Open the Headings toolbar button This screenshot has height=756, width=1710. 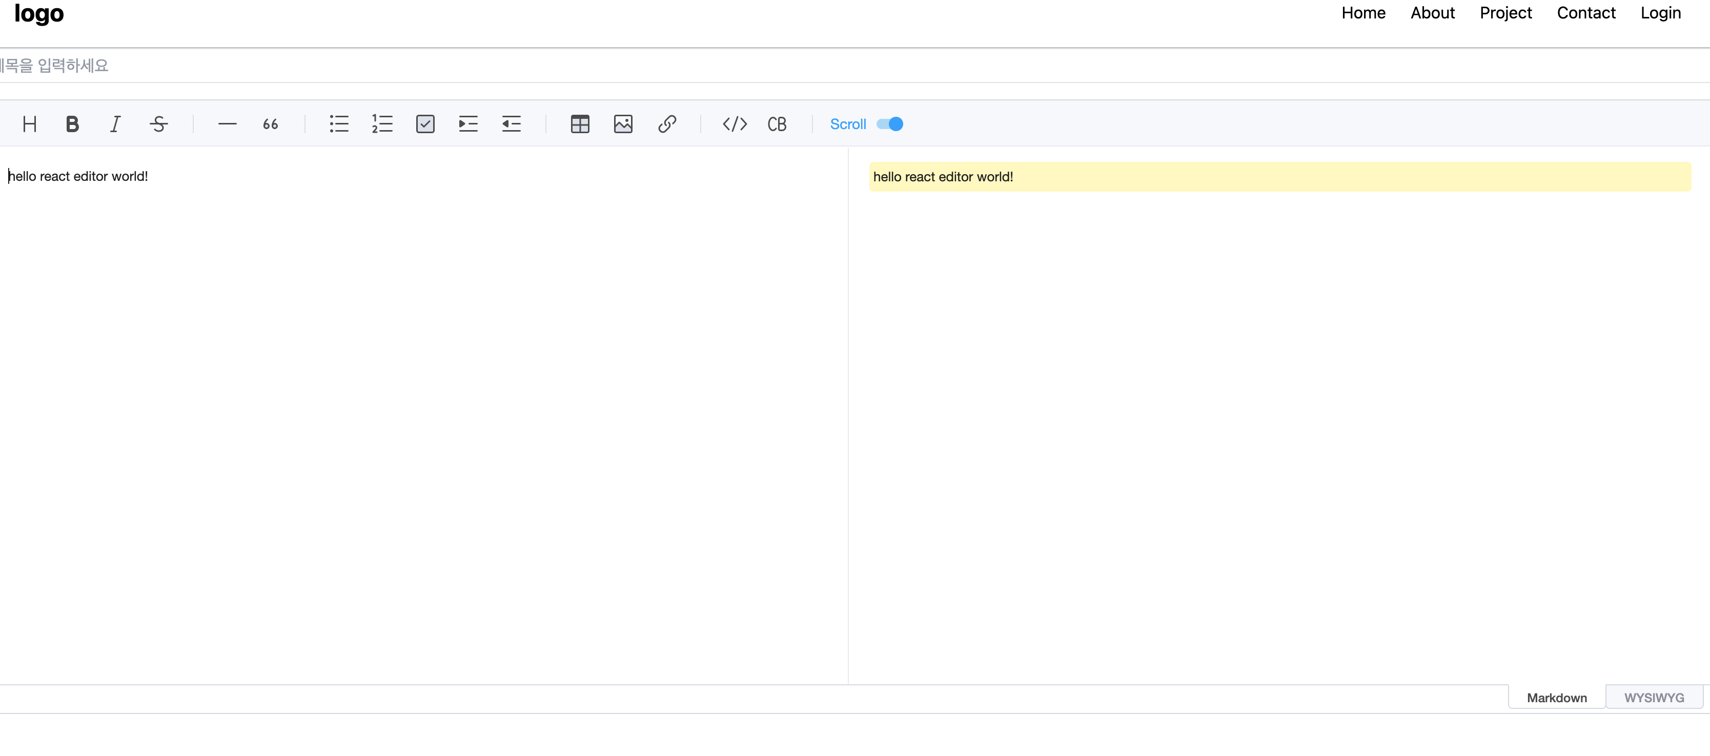29,124
